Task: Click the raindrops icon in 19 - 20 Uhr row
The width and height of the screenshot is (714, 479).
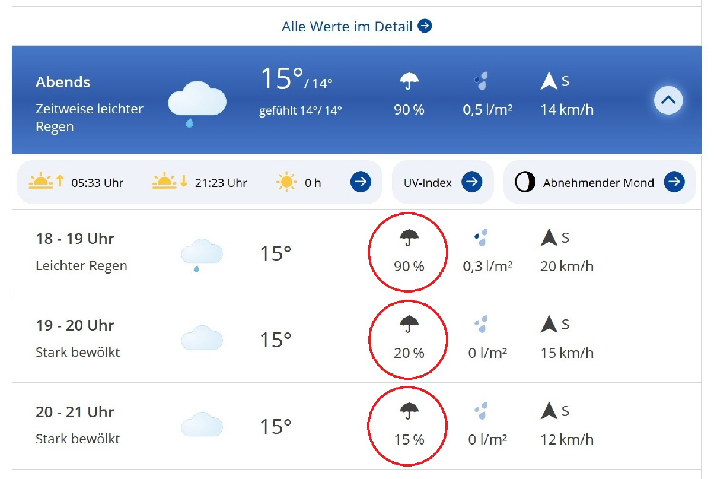Action: [480, 325]
